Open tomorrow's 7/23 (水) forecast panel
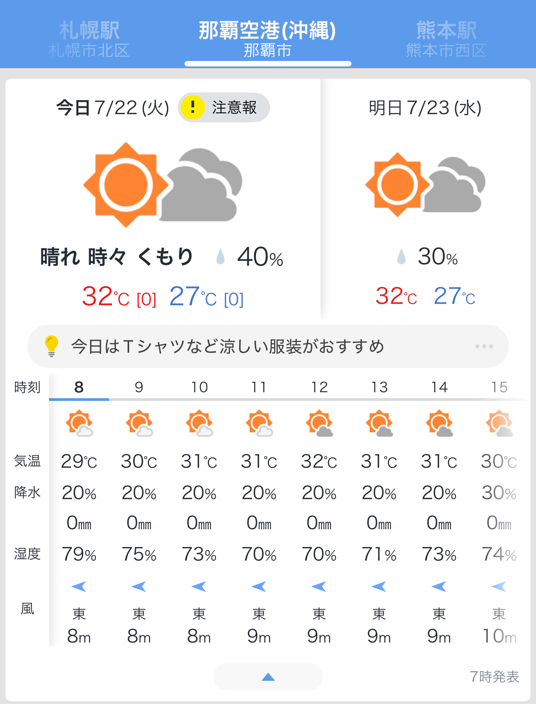The image size is (536, 704). coord(426,199)
